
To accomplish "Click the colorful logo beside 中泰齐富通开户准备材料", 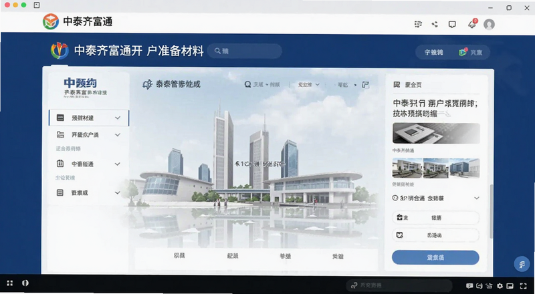I will pos(60,51).
